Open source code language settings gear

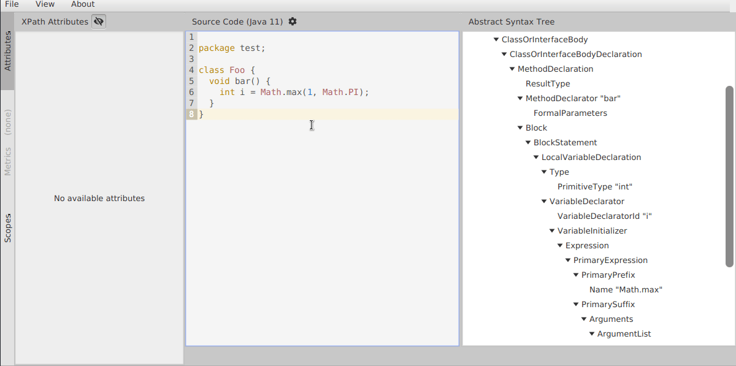pyautogui.click(x=293, y=21)
